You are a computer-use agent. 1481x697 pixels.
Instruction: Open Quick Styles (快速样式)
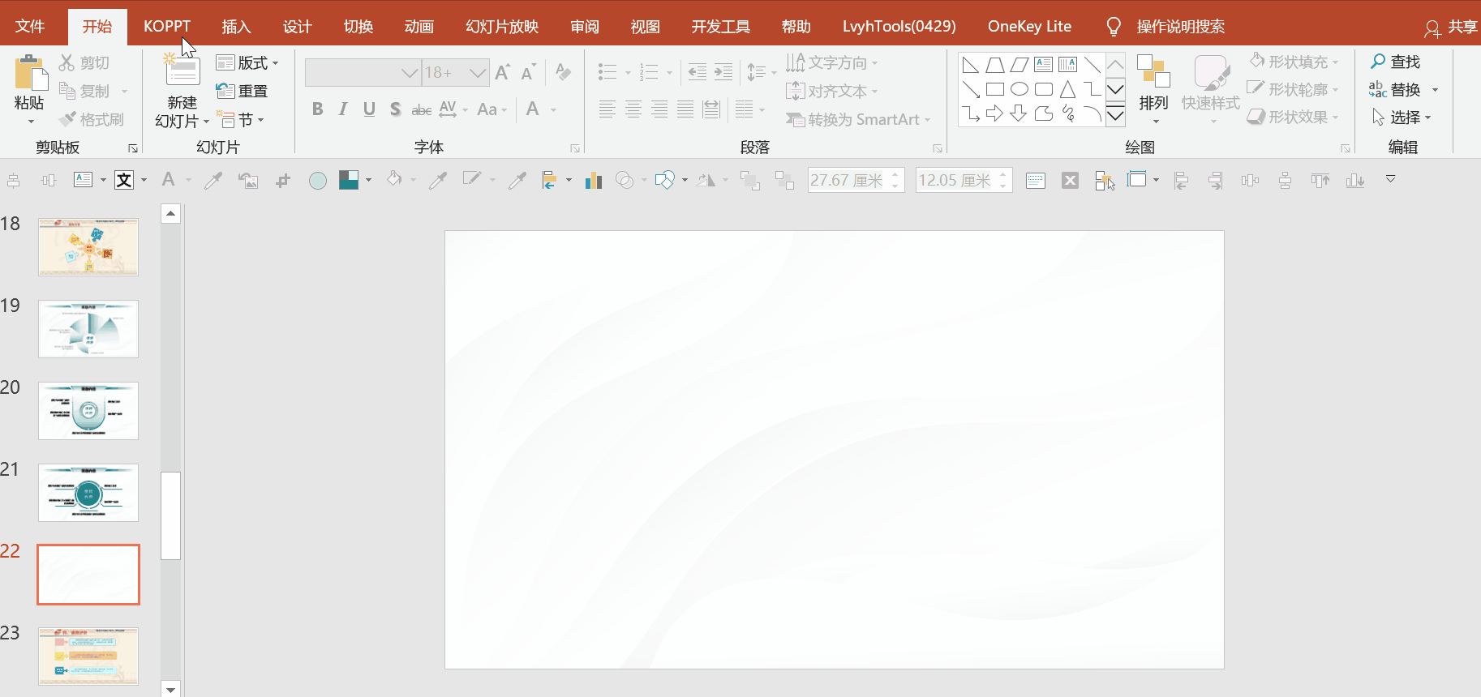pos(1211,89)
